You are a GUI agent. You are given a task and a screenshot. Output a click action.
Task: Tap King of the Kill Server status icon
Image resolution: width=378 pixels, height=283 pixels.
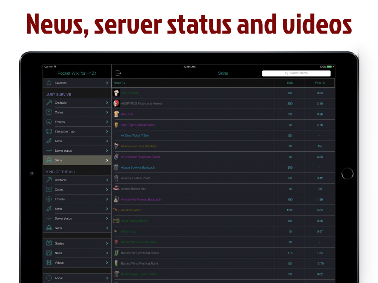coord(49,218)
